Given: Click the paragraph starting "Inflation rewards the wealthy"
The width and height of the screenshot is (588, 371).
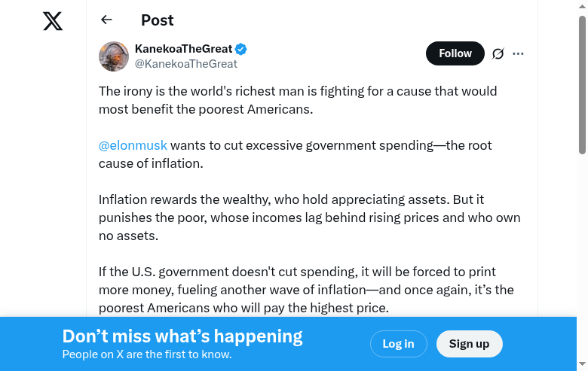Looking at the screenshot, I should (309, 217).
